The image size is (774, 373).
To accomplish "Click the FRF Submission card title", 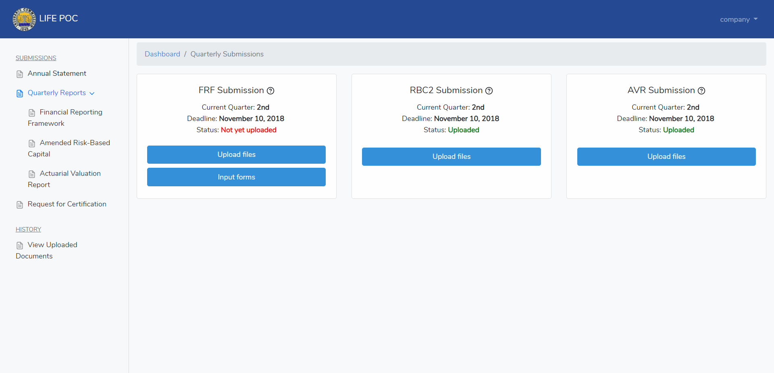I will click(231, 90).
